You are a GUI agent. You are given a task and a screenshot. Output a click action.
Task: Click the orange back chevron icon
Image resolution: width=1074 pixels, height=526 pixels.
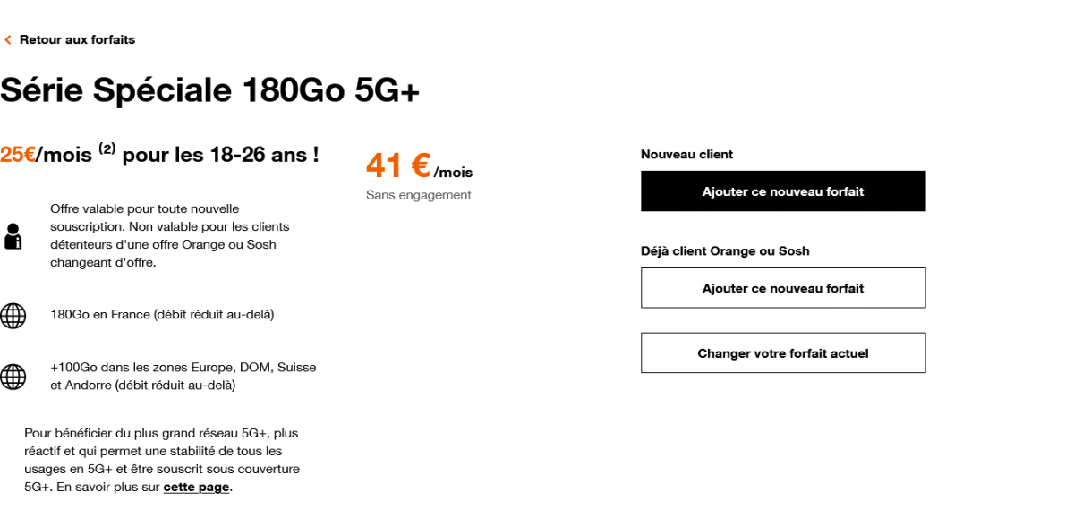pos(8,40)
